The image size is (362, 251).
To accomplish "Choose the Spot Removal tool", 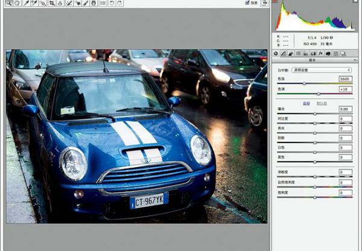I will tap(69, 3).
